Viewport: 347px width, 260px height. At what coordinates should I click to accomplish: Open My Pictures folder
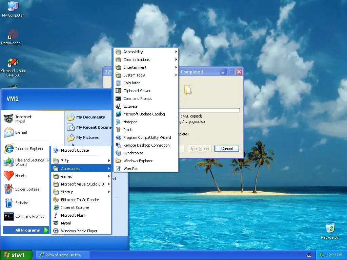[89, 137]
